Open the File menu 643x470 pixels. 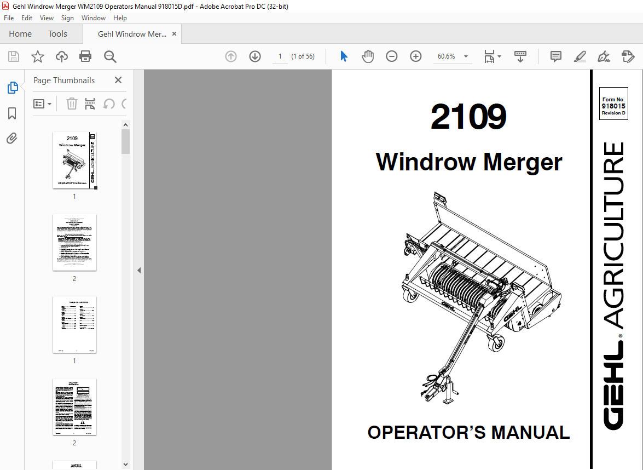pyautogui.click(x=9, y=18)
